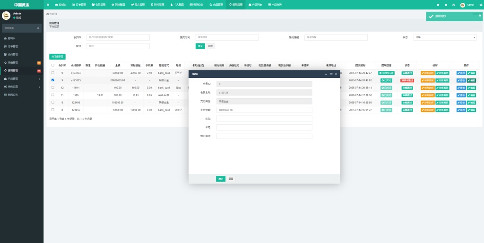Image resolution: width=484 pixels, height=243 pixels.
Task: Click the hamburger menu toggle icon
Action: (48, 4)
